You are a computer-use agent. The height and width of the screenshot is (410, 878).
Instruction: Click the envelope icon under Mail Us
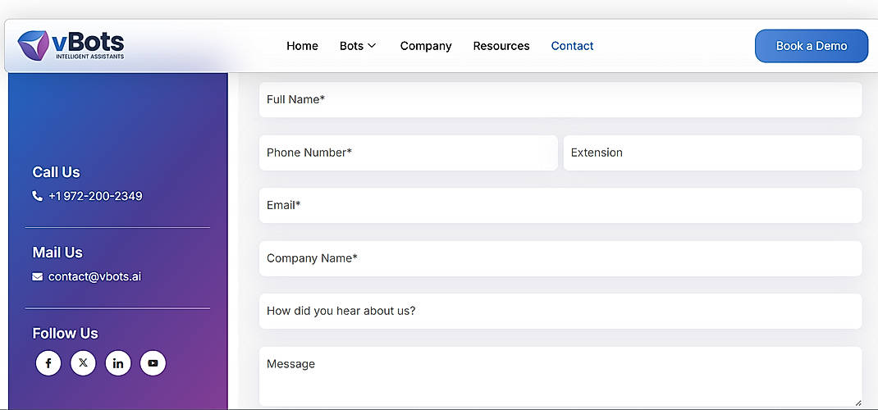(38, 277)
